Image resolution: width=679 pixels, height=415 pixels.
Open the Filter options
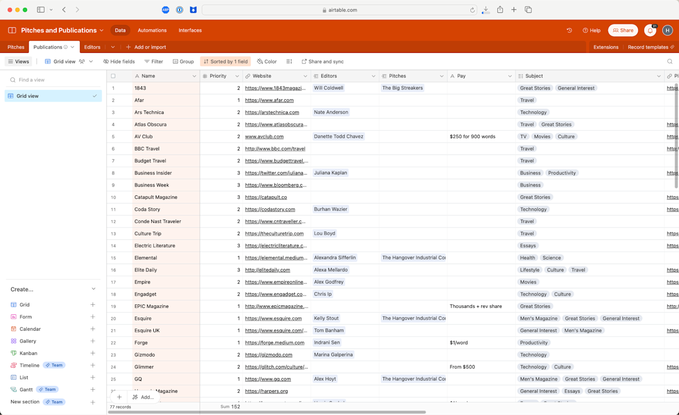153,62
